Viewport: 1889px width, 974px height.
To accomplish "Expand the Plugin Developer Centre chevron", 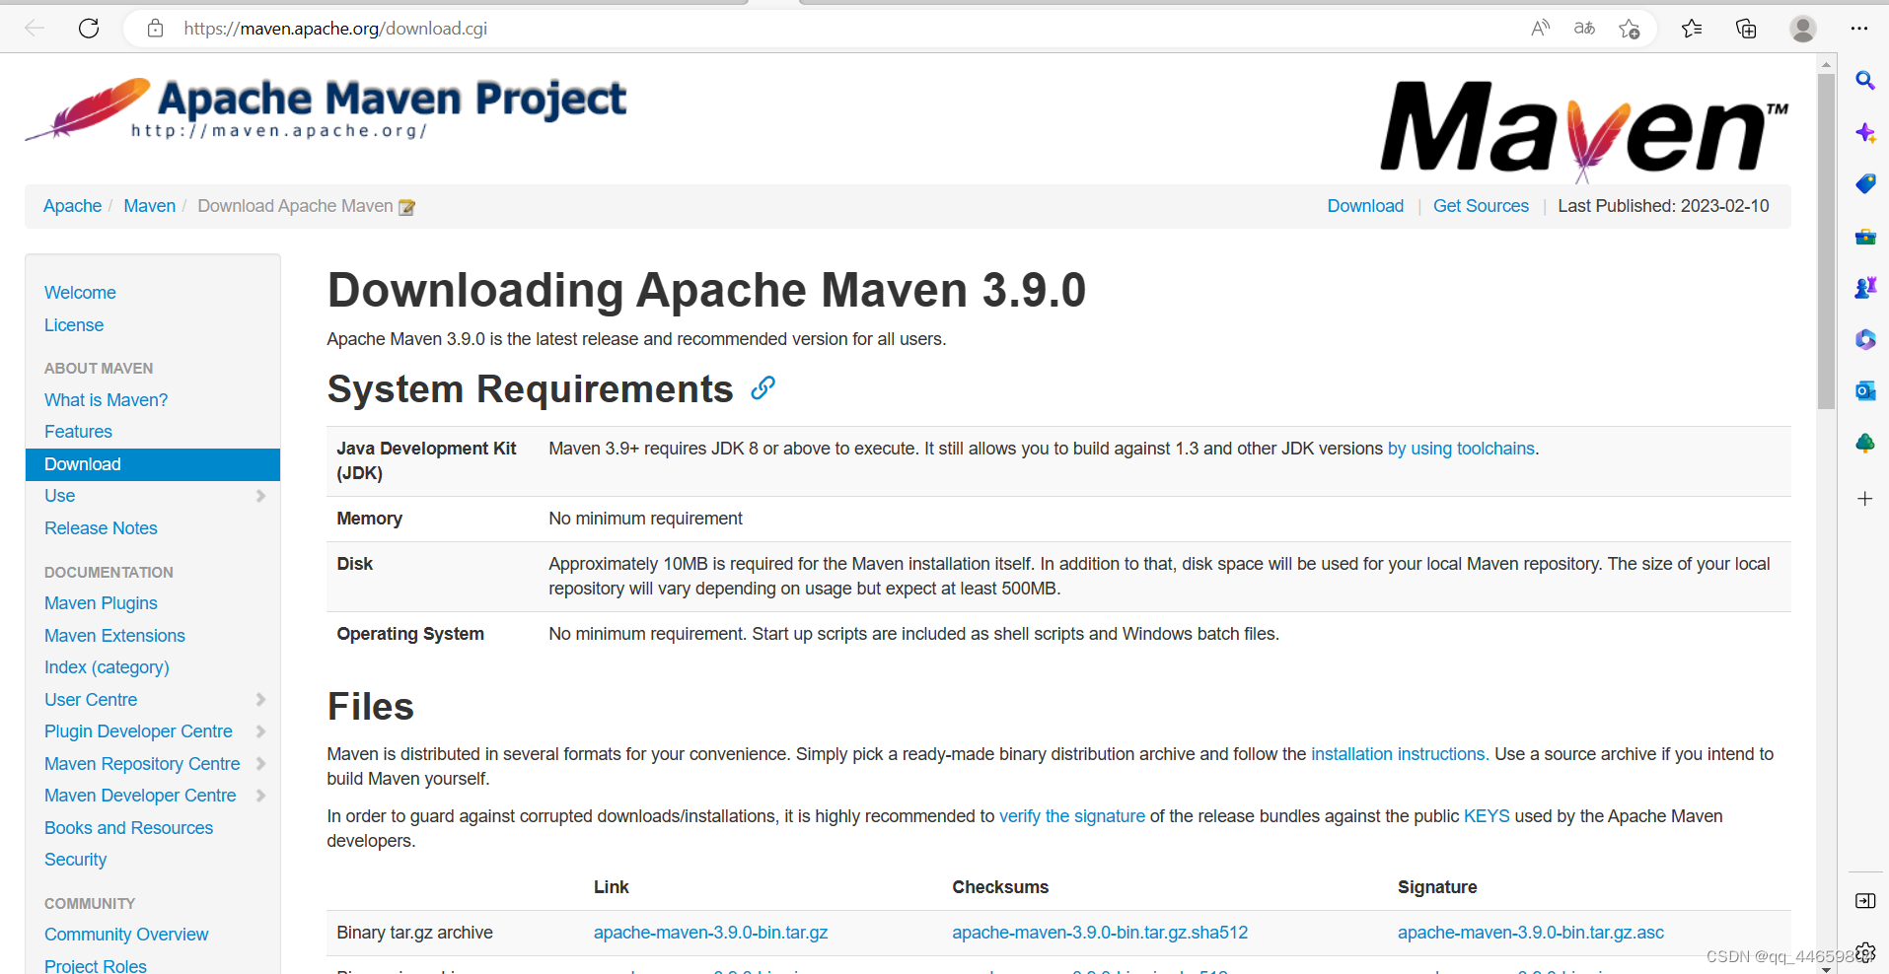I will [260, 731].
